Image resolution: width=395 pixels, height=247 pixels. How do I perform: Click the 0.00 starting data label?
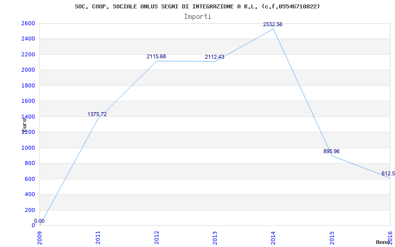coord(39,221)
